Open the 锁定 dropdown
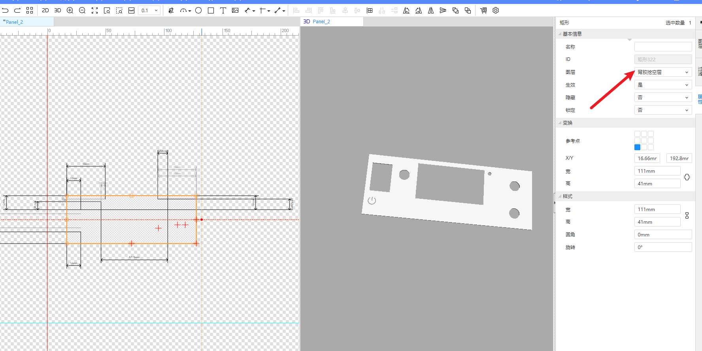 [x=663, y=110]
